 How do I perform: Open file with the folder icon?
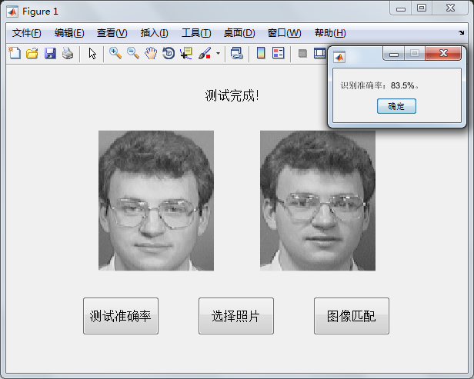click(x=32, y=53)
